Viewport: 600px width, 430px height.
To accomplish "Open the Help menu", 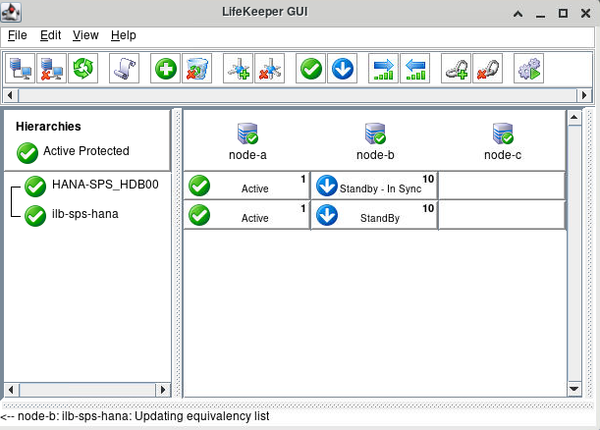I will tap(123, 35).
